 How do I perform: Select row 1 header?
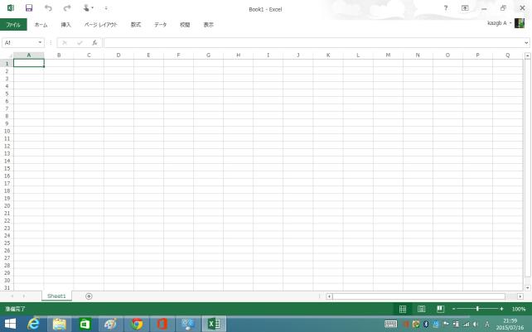click(x=7, y=64)
